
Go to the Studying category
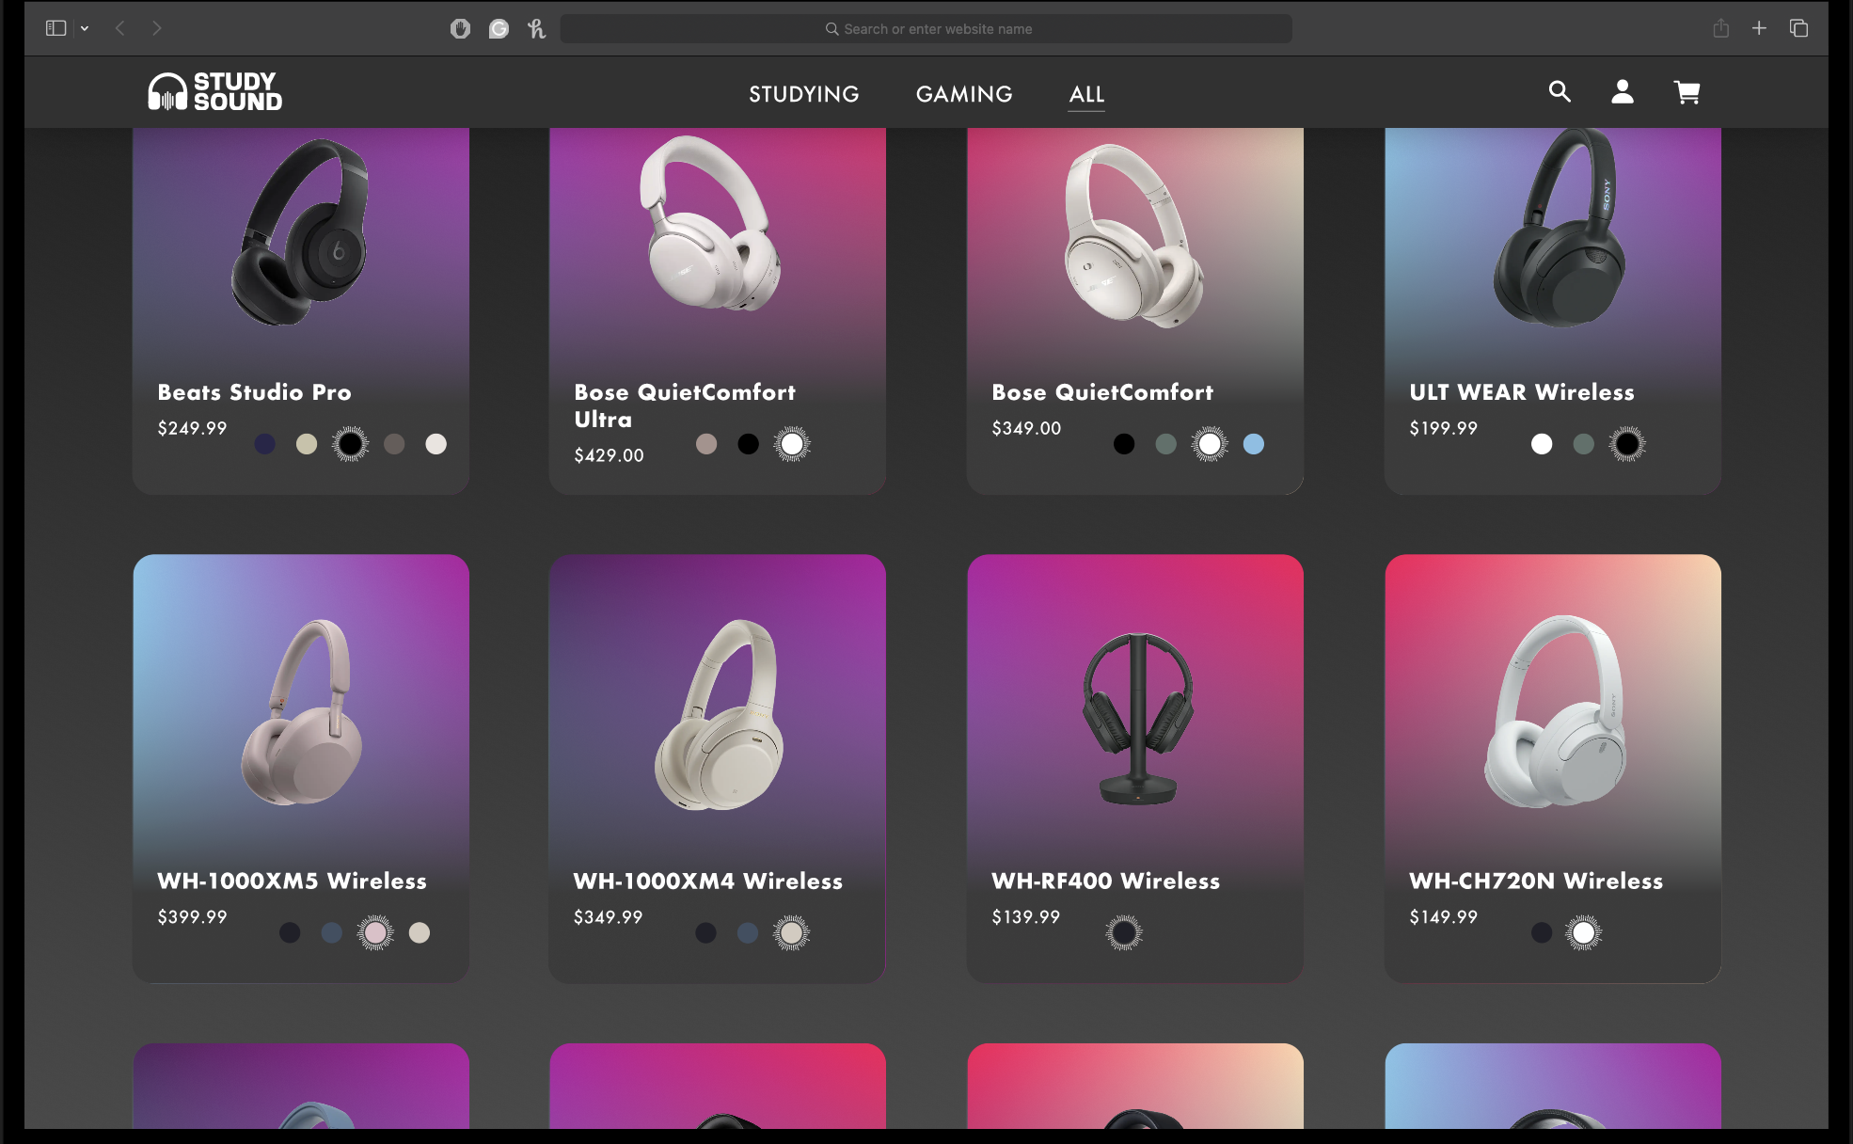pyautogui.click(x=803, y=94)
